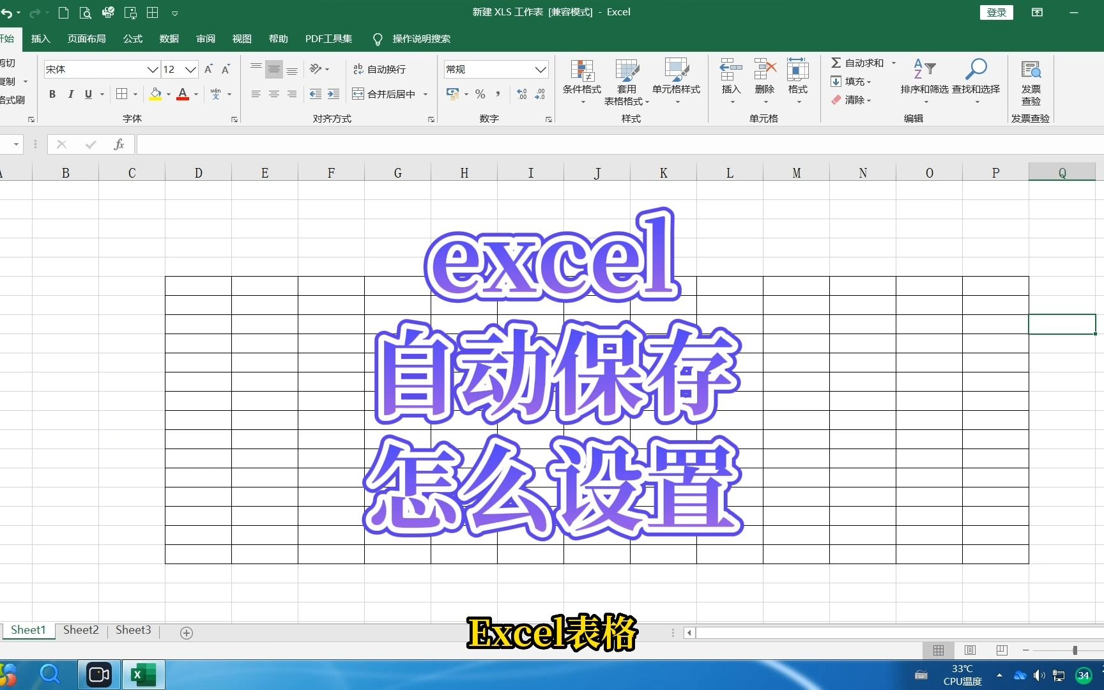Viewport: 1104px width, 690px height.
Task: Click the 登录 sign-in button
Action: tap(996, 11)
